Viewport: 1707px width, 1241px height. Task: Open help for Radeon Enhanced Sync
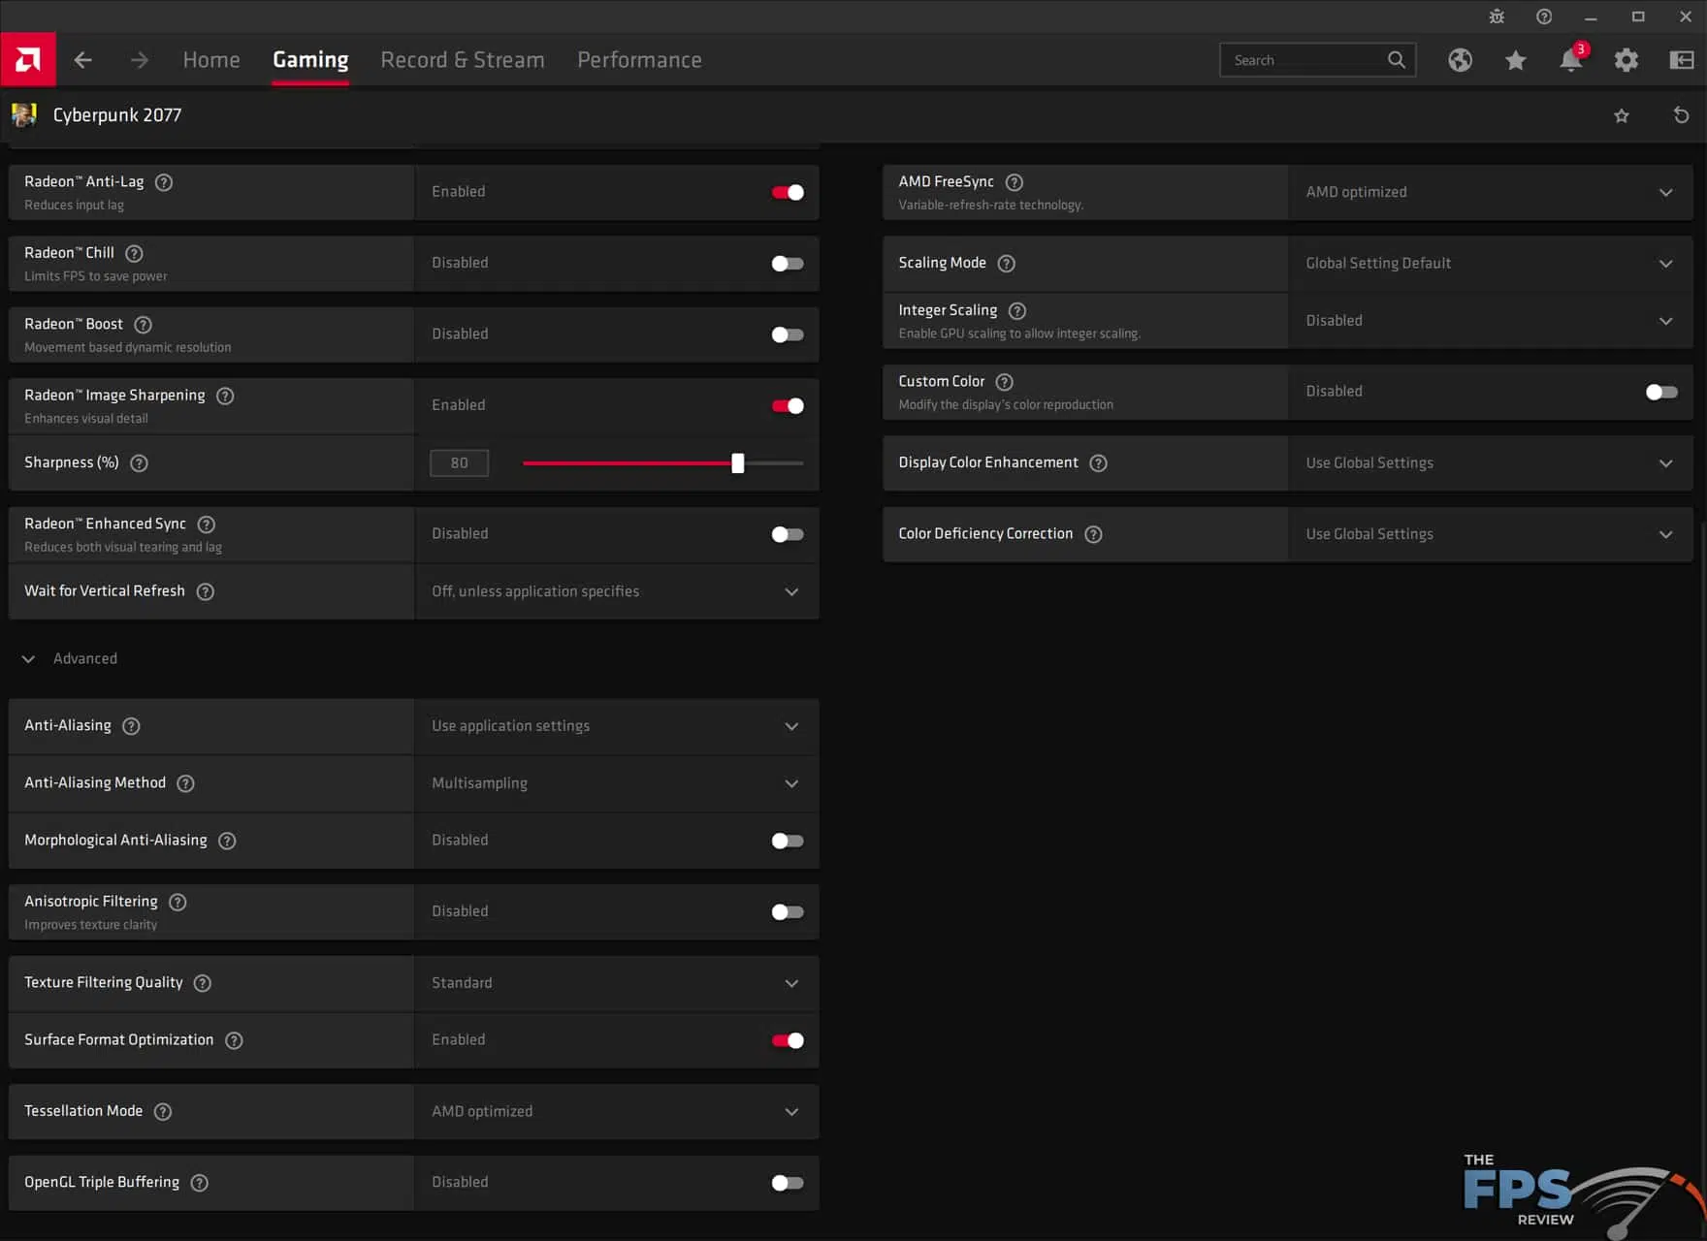207,525
